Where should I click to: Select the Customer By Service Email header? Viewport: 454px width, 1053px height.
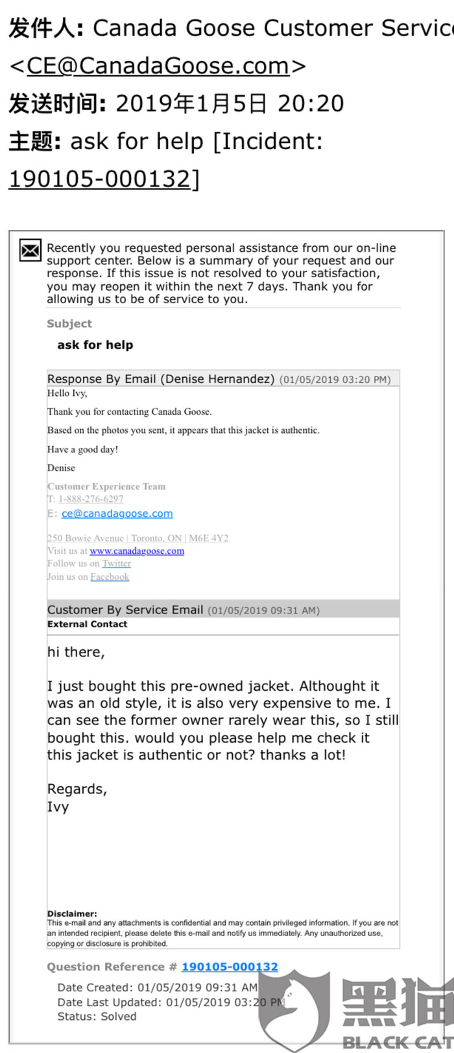coord(222,610)
